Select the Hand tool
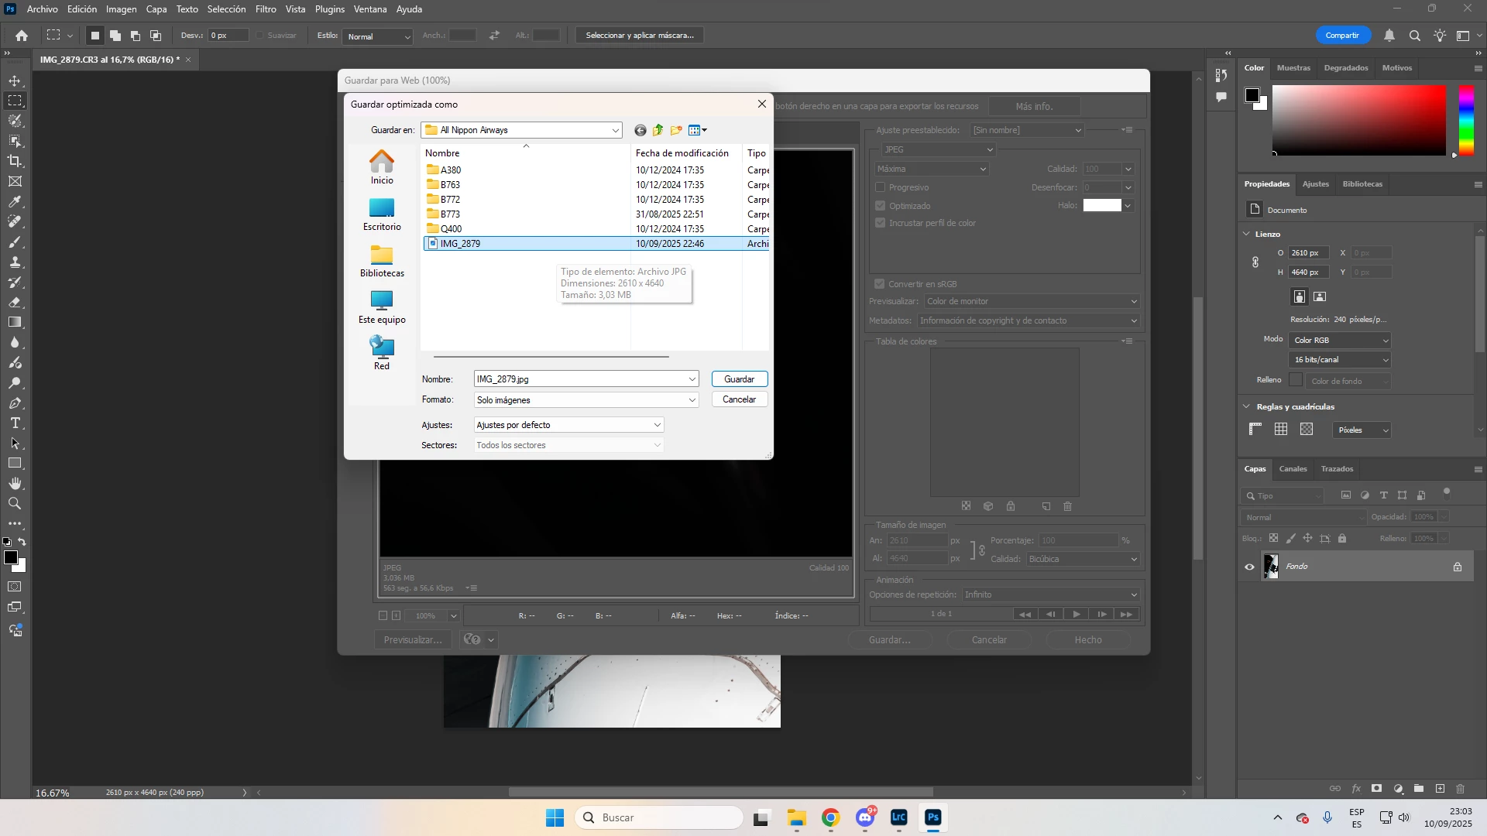The height and width of the screenshot is (836, 1487). pos(15,483)
